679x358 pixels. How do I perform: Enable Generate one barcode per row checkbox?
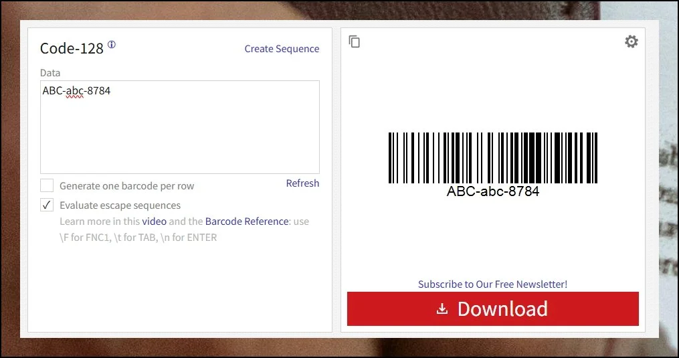47,185
